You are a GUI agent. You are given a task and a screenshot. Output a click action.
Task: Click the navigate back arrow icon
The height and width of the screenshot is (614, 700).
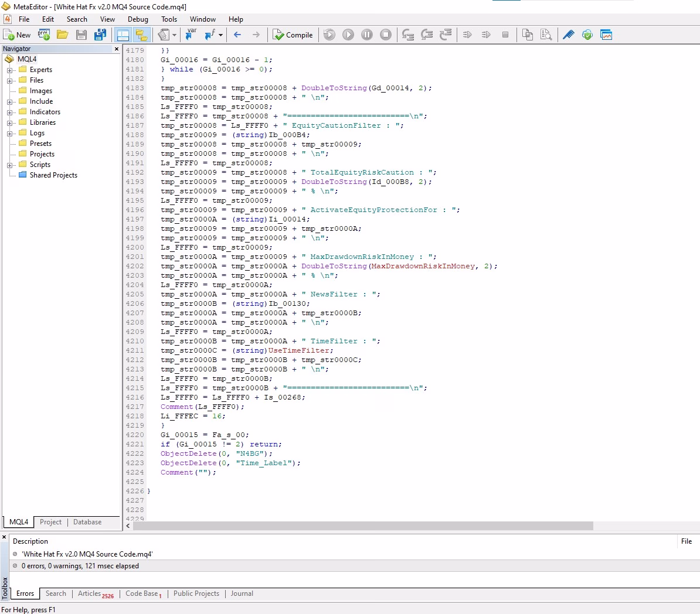point(237,35)
